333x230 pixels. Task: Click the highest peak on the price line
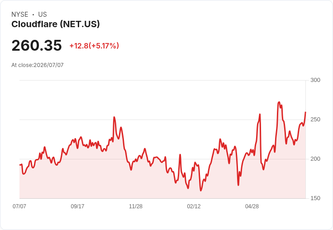tap(279, 102)
